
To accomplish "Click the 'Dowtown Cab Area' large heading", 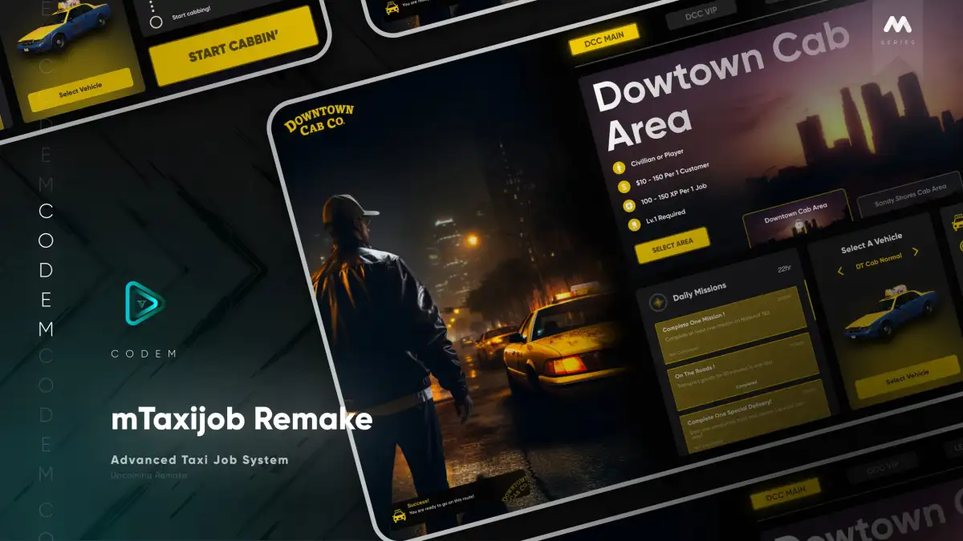I will pyautogui.click(x=721, y=88).
